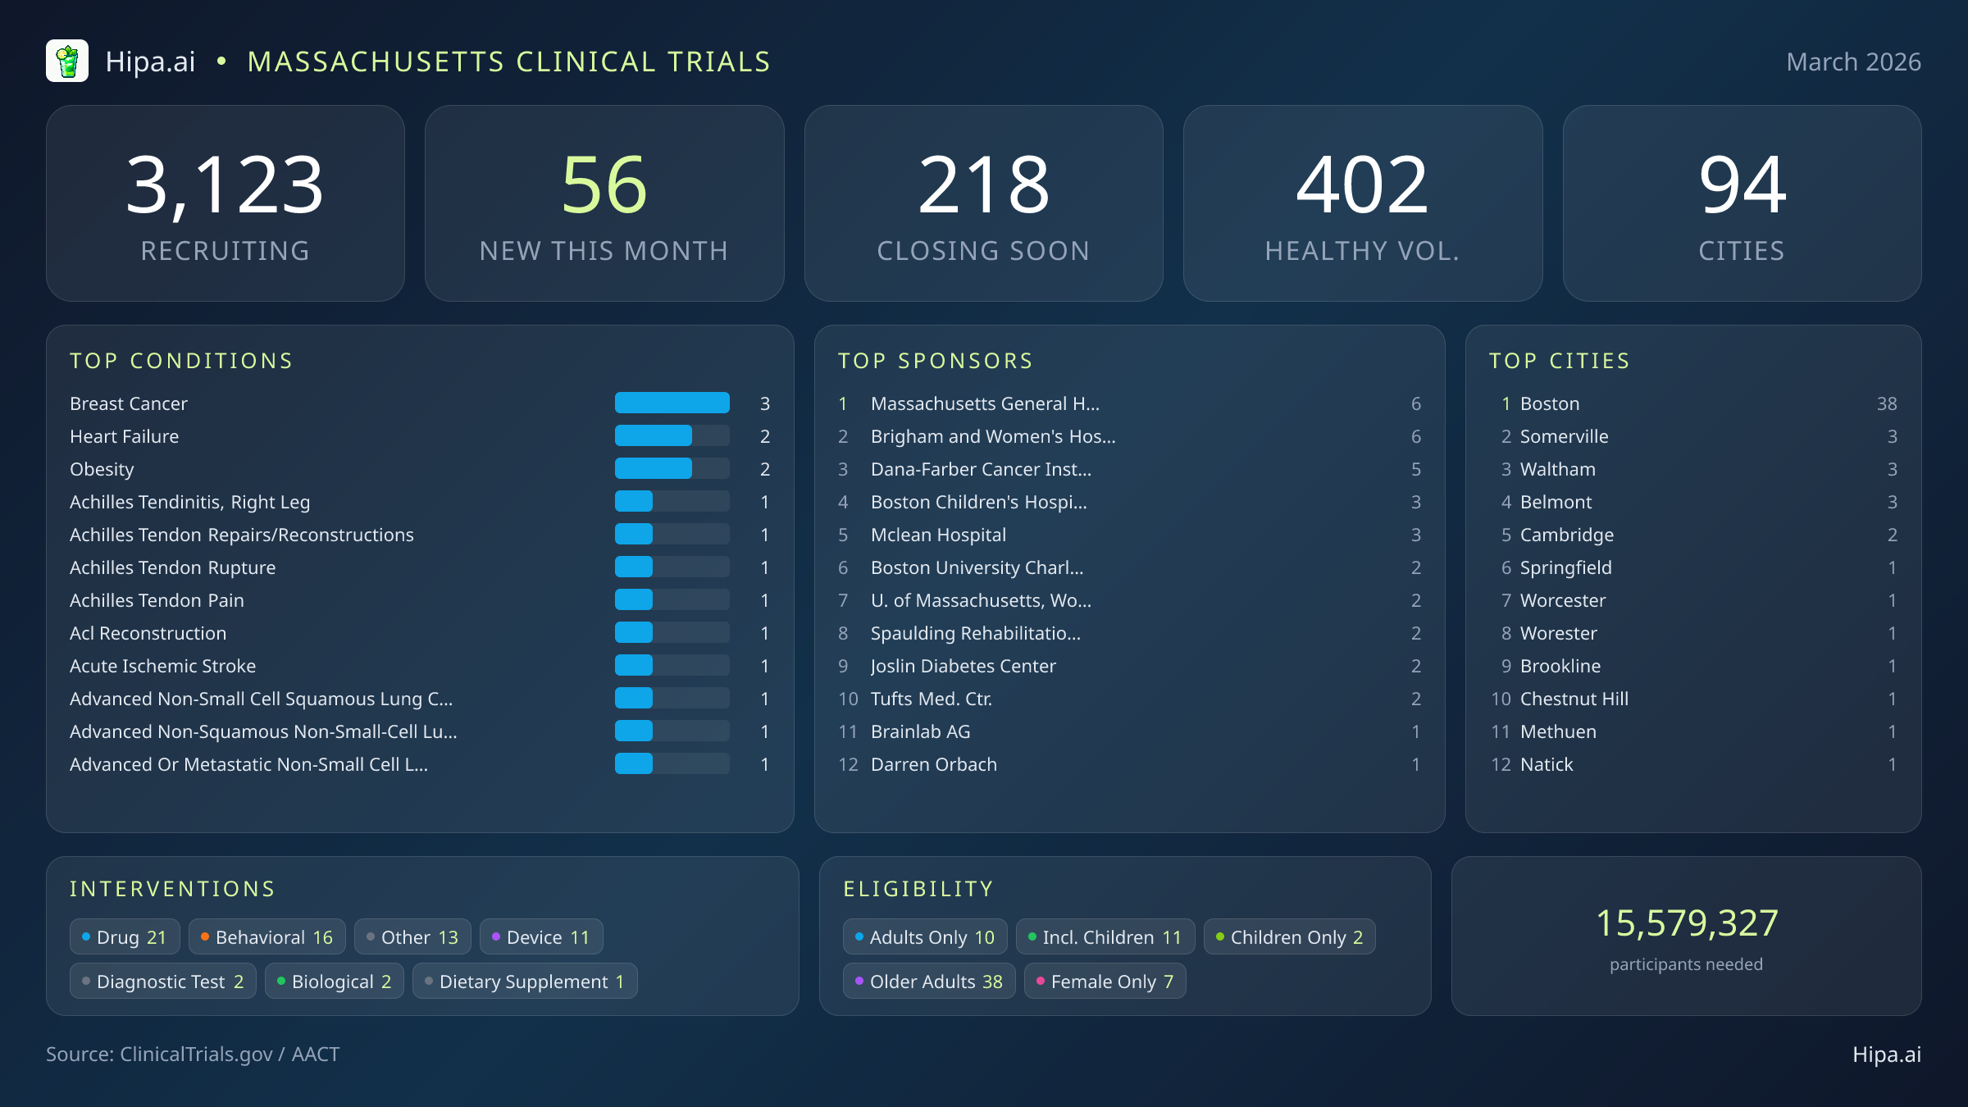This screenshot has height=1107, width=1968.
Task: Enable the "Adults Only" eligibility filter
Action: 924,936
